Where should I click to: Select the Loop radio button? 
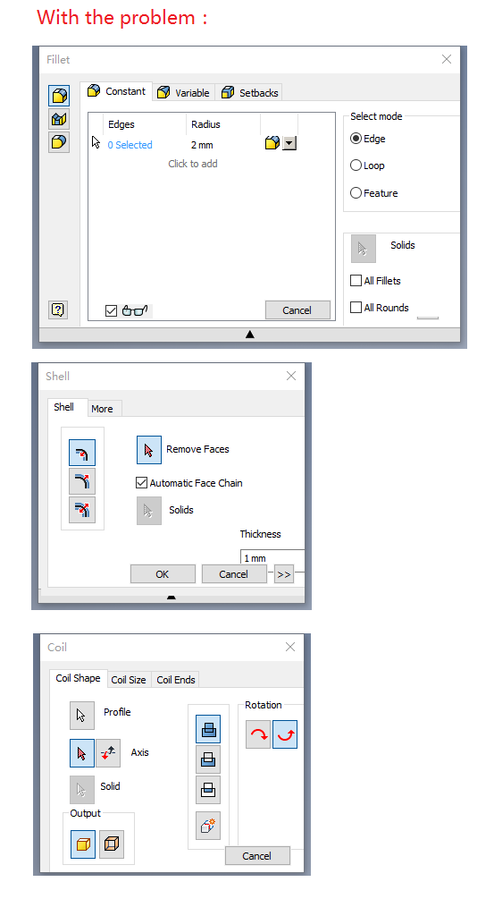coord(356,165)
